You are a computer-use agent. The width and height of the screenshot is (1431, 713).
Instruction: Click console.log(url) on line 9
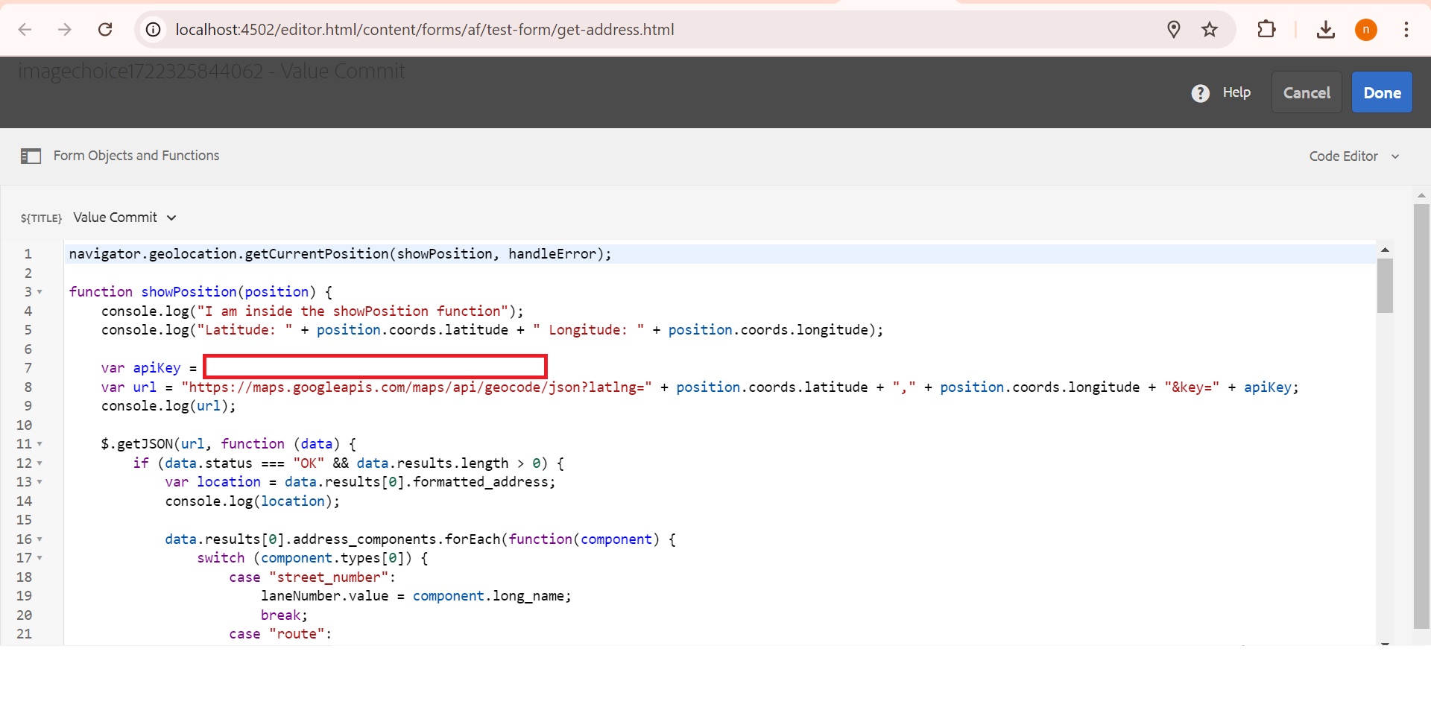click(x=168, y=406)
